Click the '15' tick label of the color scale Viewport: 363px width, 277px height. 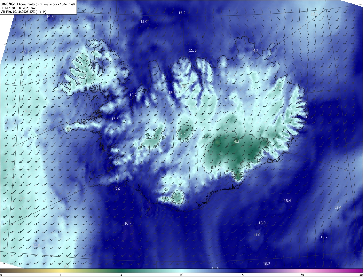pyautogui.click(x=242, y=275)
